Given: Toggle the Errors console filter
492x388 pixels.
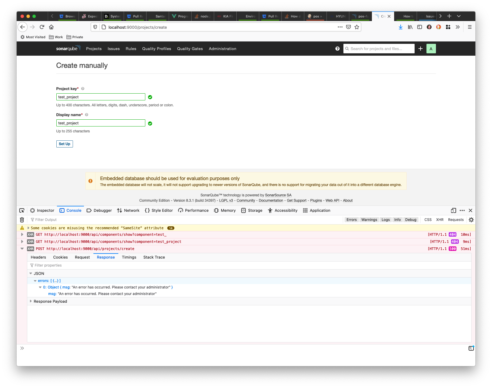Looking at the screenshot, I should click(x=351, y=220).
